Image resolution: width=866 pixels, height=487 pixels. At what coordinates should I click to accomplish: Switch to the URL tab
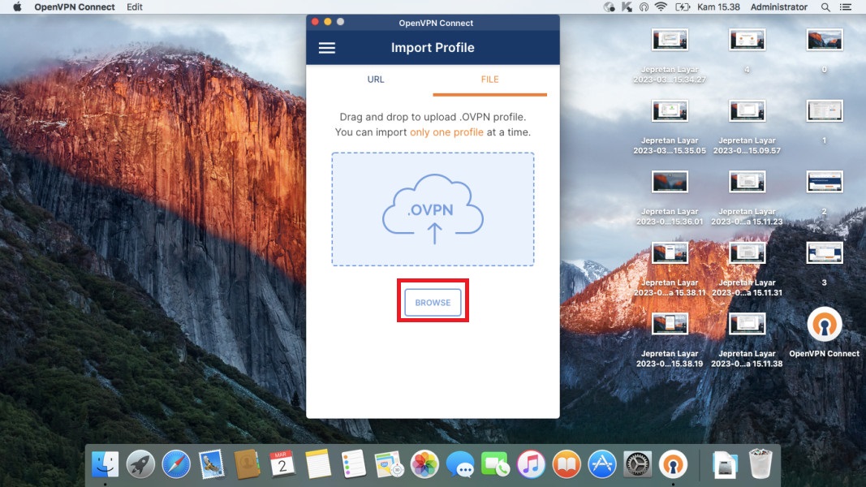pos(375,80)
